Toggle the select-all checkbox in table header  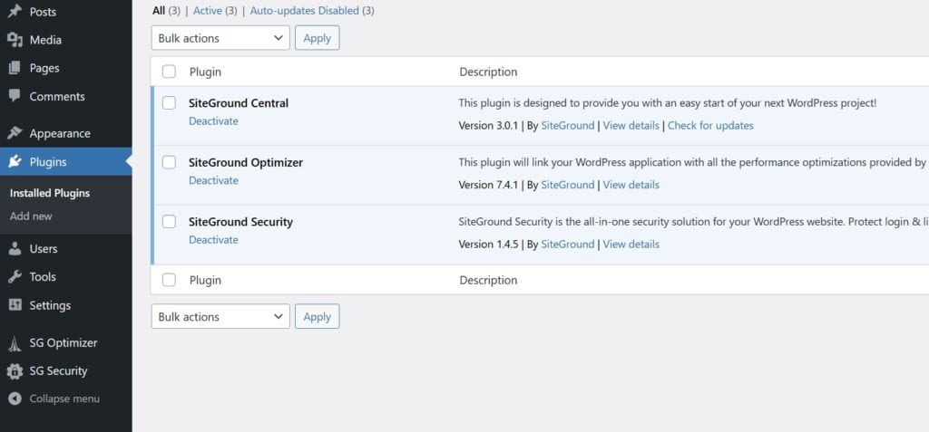click(169, 72)
